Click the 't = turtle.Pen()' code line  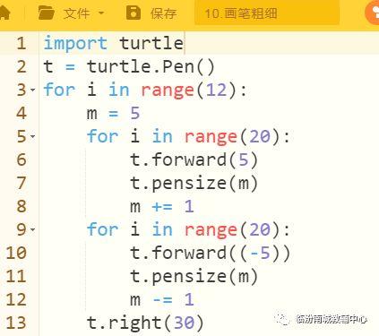pos(129,67)
